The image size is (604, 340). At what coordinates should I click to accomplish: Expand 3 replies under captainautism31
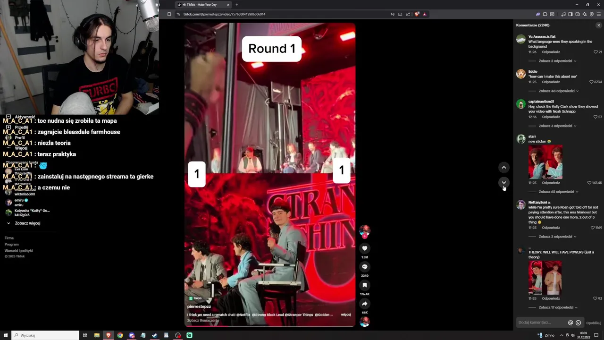[x=557, y=126]
